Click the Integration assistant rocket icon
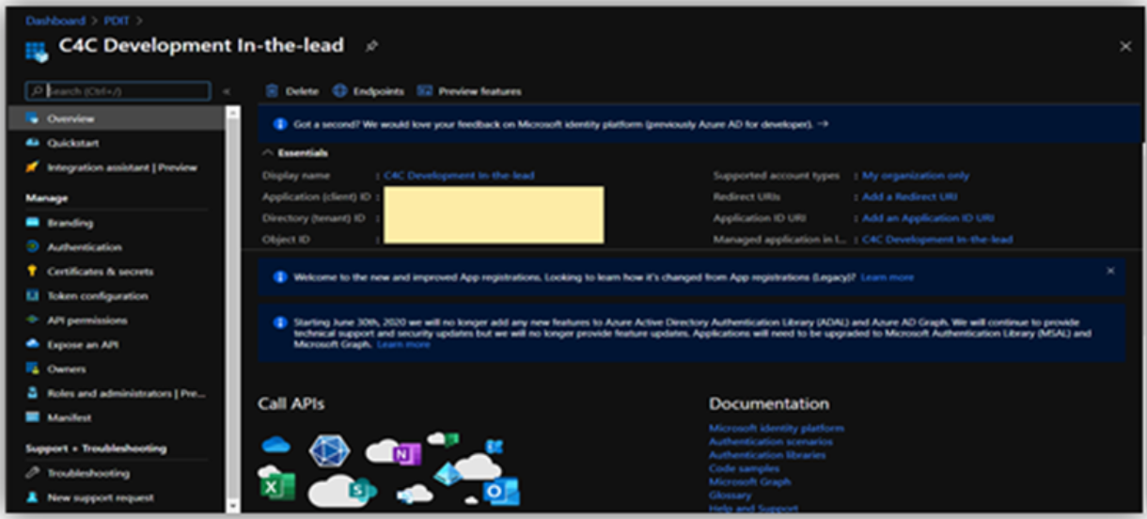Viewport: 1147px width, 519px height. (32, 167)
